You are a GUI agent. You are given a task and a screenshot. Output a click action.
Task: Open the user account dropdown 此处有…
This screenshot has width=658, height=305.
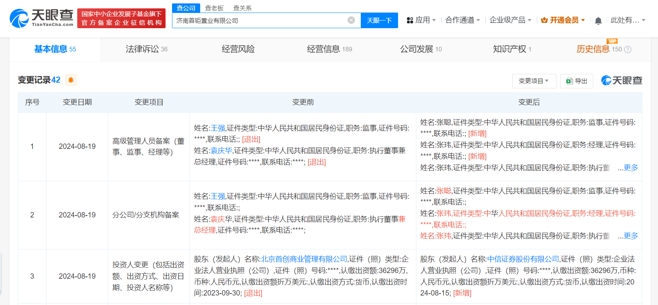click(628, 20)
